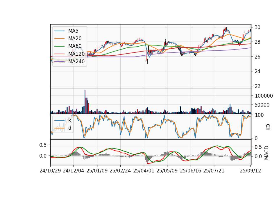Click the MACD right axis value 0.0

point(258,156)
